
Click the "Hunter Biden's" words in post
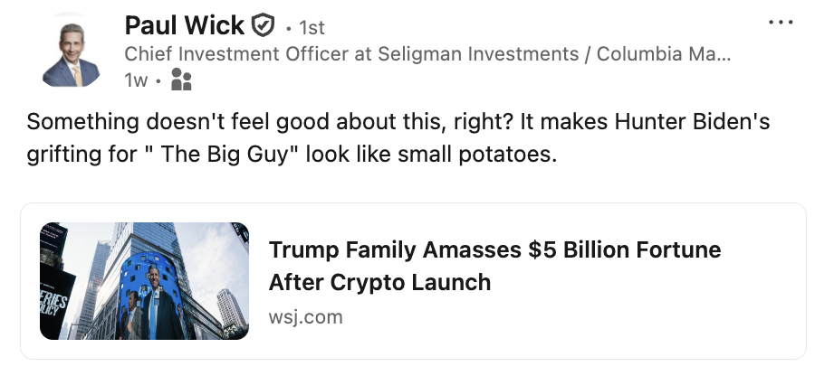coord(692,122)
